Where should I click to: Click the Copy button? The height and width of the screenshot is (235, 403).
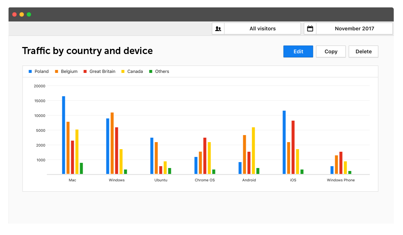coord(331,51)
